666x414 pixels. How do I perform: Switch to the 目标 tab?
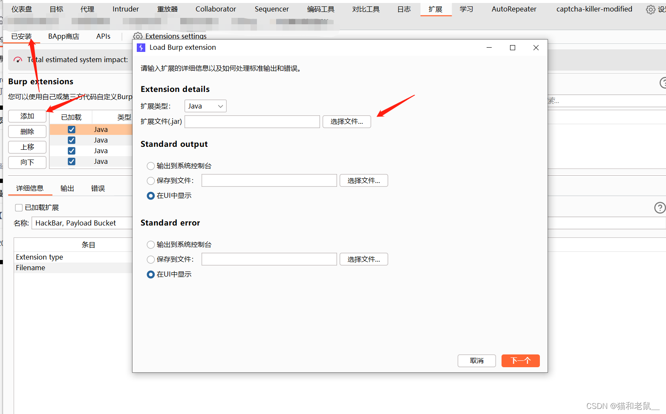(56, 9)
